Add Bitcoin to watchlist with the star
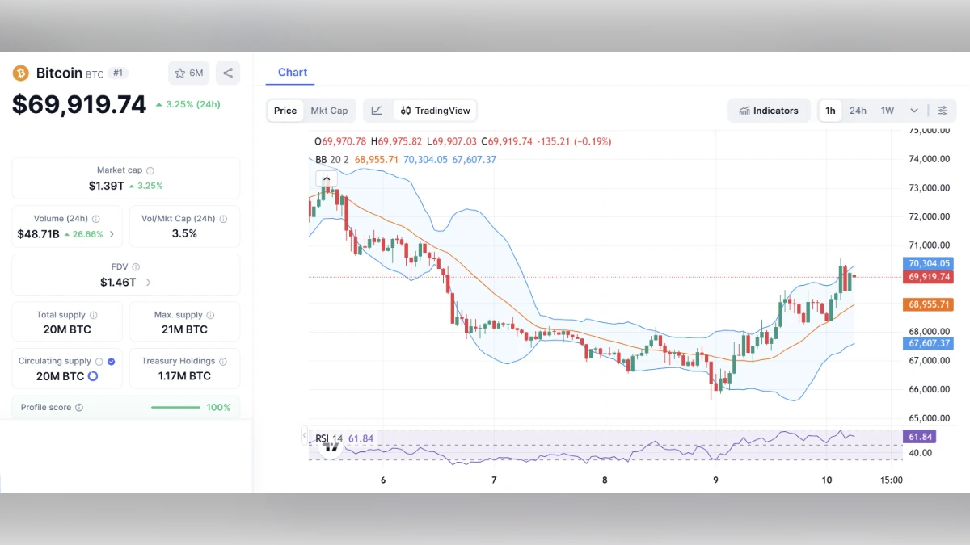Screen dimensions: 970x545 click(179, 73)
